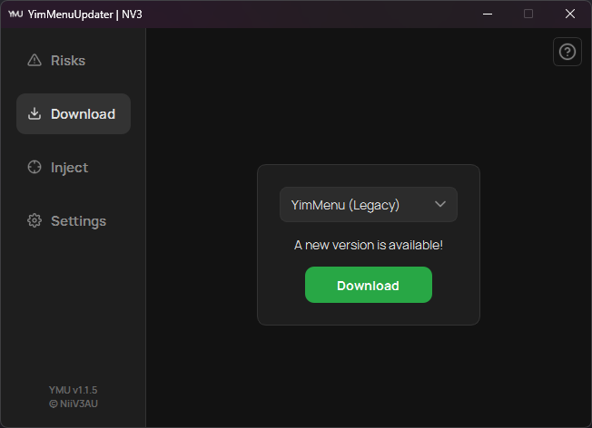Viewport: 592px width, 428px height.
Task: Close the YimMenuUpdater window
Action: click(x=570, y=14)
